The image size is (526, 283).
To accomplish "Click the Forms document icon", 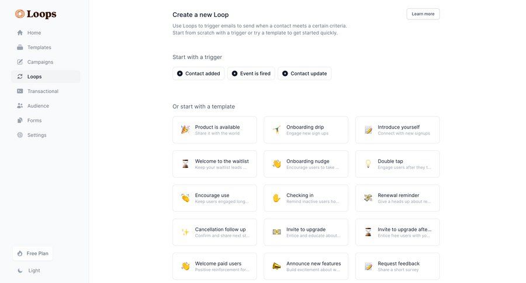I will [20, 120].
